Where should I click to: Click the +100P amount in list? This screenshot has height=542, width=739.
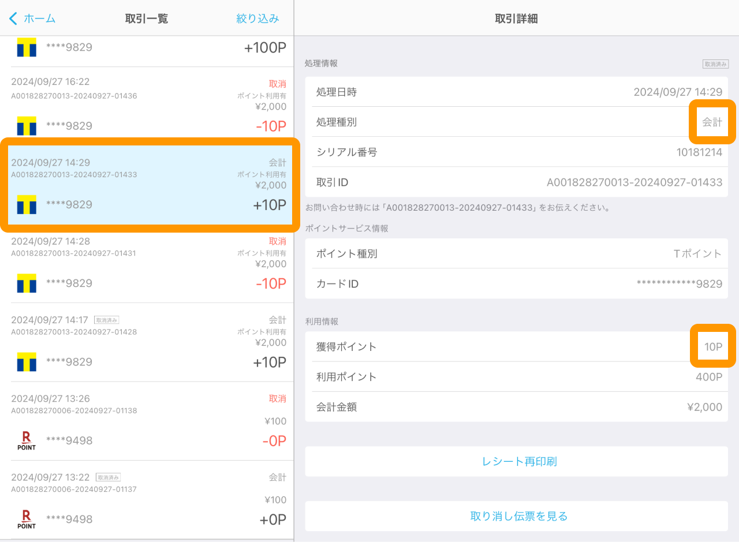coord(265,48)
